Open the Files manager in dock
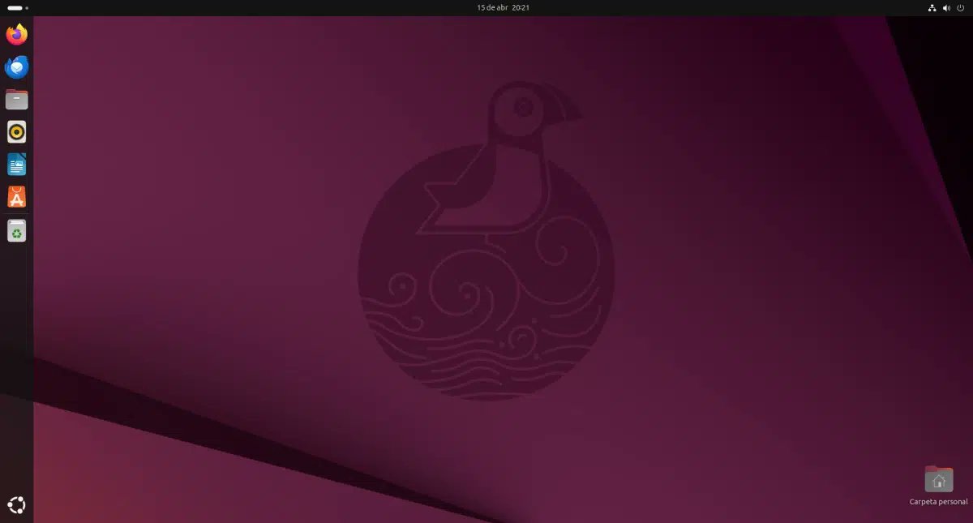Image resolution: width=973 pixels, height=523 pixels. tap(17, 100)
